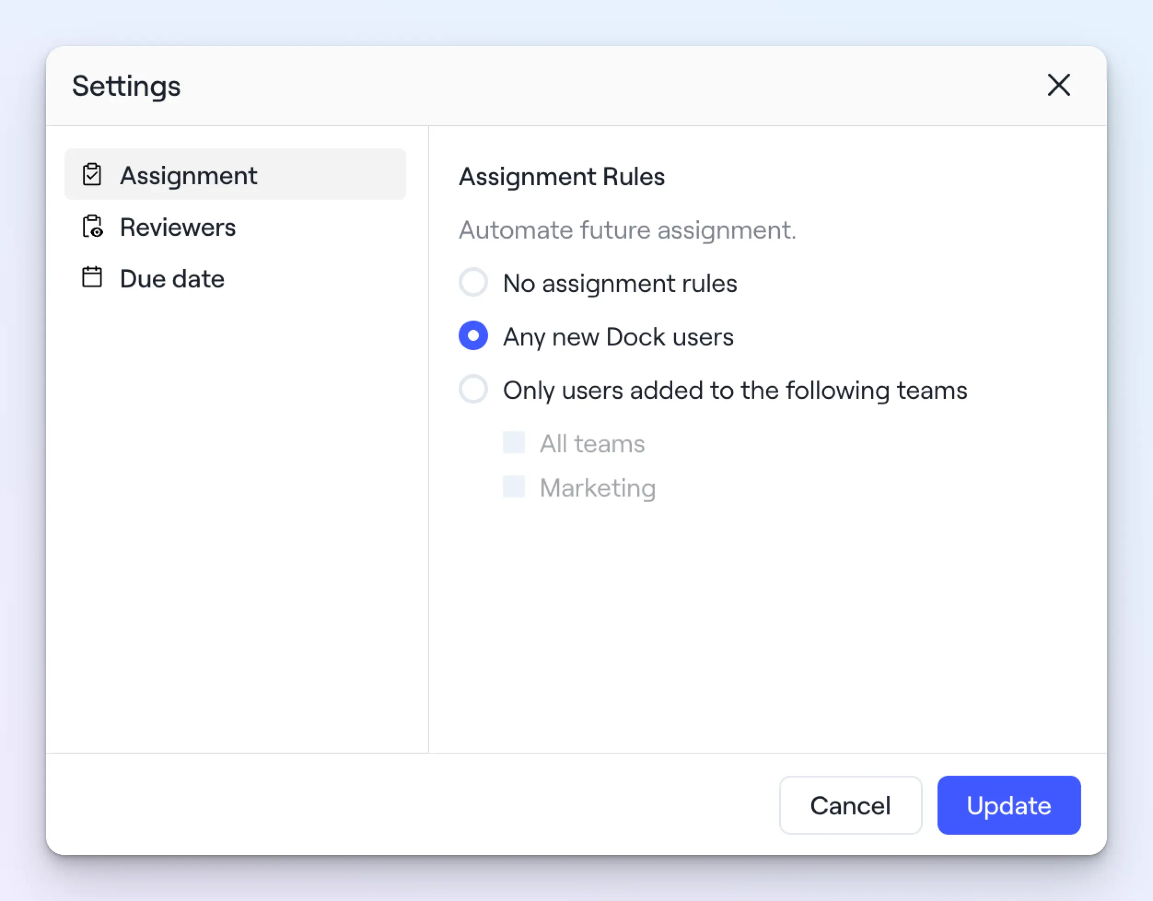The width and height of the screenshot is (1153, 901).
Task: Check the All teams checkbox
Action: pyautogui.click(x=514, y=443)
